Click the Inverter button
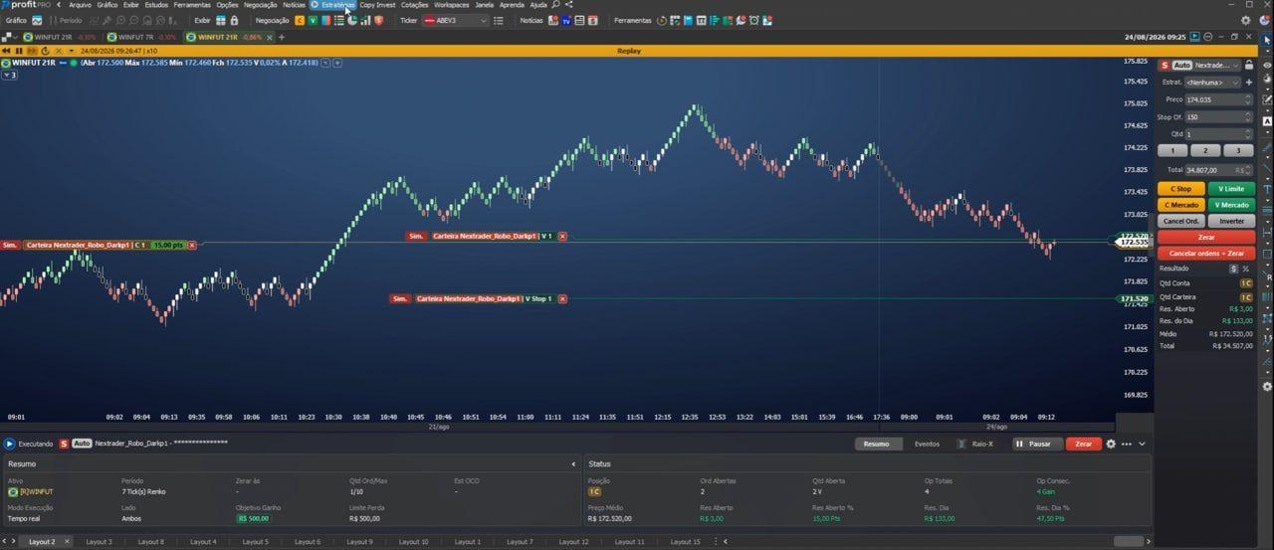This screenshot has height=550, width=1274. [1231, 221]
